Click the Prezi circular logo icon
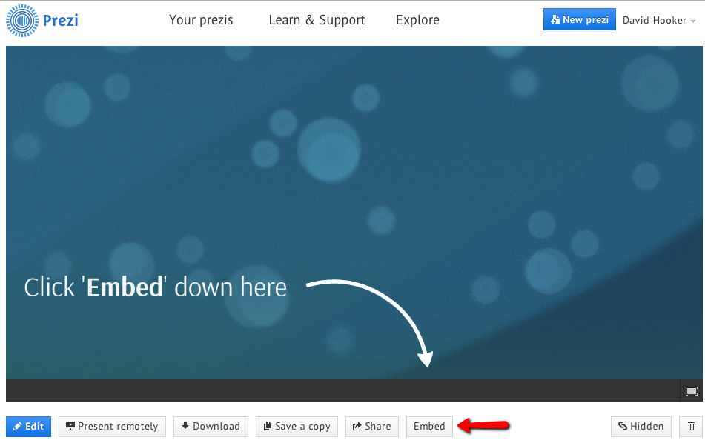This screenshot has width=705, height=443. pos(22,21)
